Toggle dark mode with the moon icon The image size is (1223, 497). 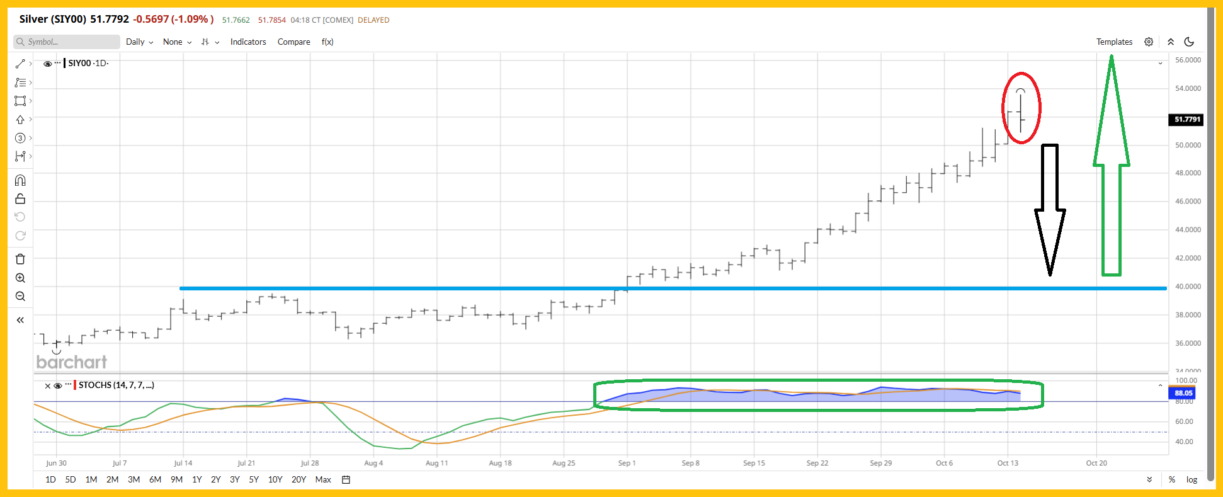[x=1189, y=42]
